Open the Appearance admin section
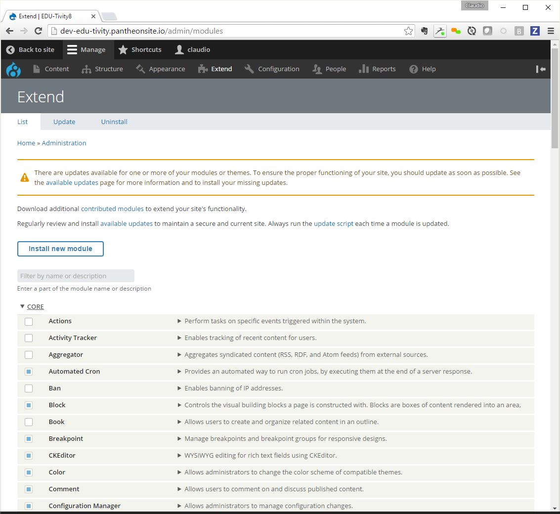 (160, 69)
